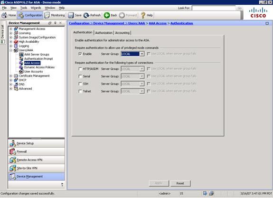Follow the AAA Access breadcrumb link

pyautogui.click(x=158, y=23)
